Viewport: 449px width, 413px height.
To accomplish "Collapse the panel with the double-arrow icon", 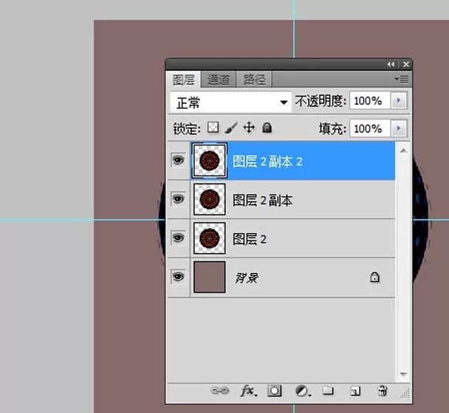I will (x=391, y=64).
